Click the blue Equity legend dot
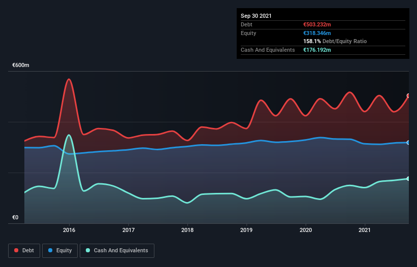Viewport: 417px width, 267px height. click(50, 250)
